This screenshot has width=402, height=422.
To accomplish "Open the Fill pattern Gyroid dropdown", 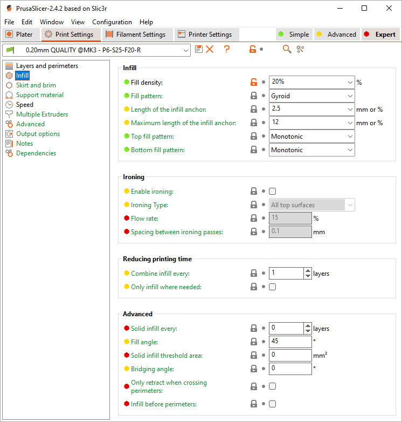I will point(311,96).
